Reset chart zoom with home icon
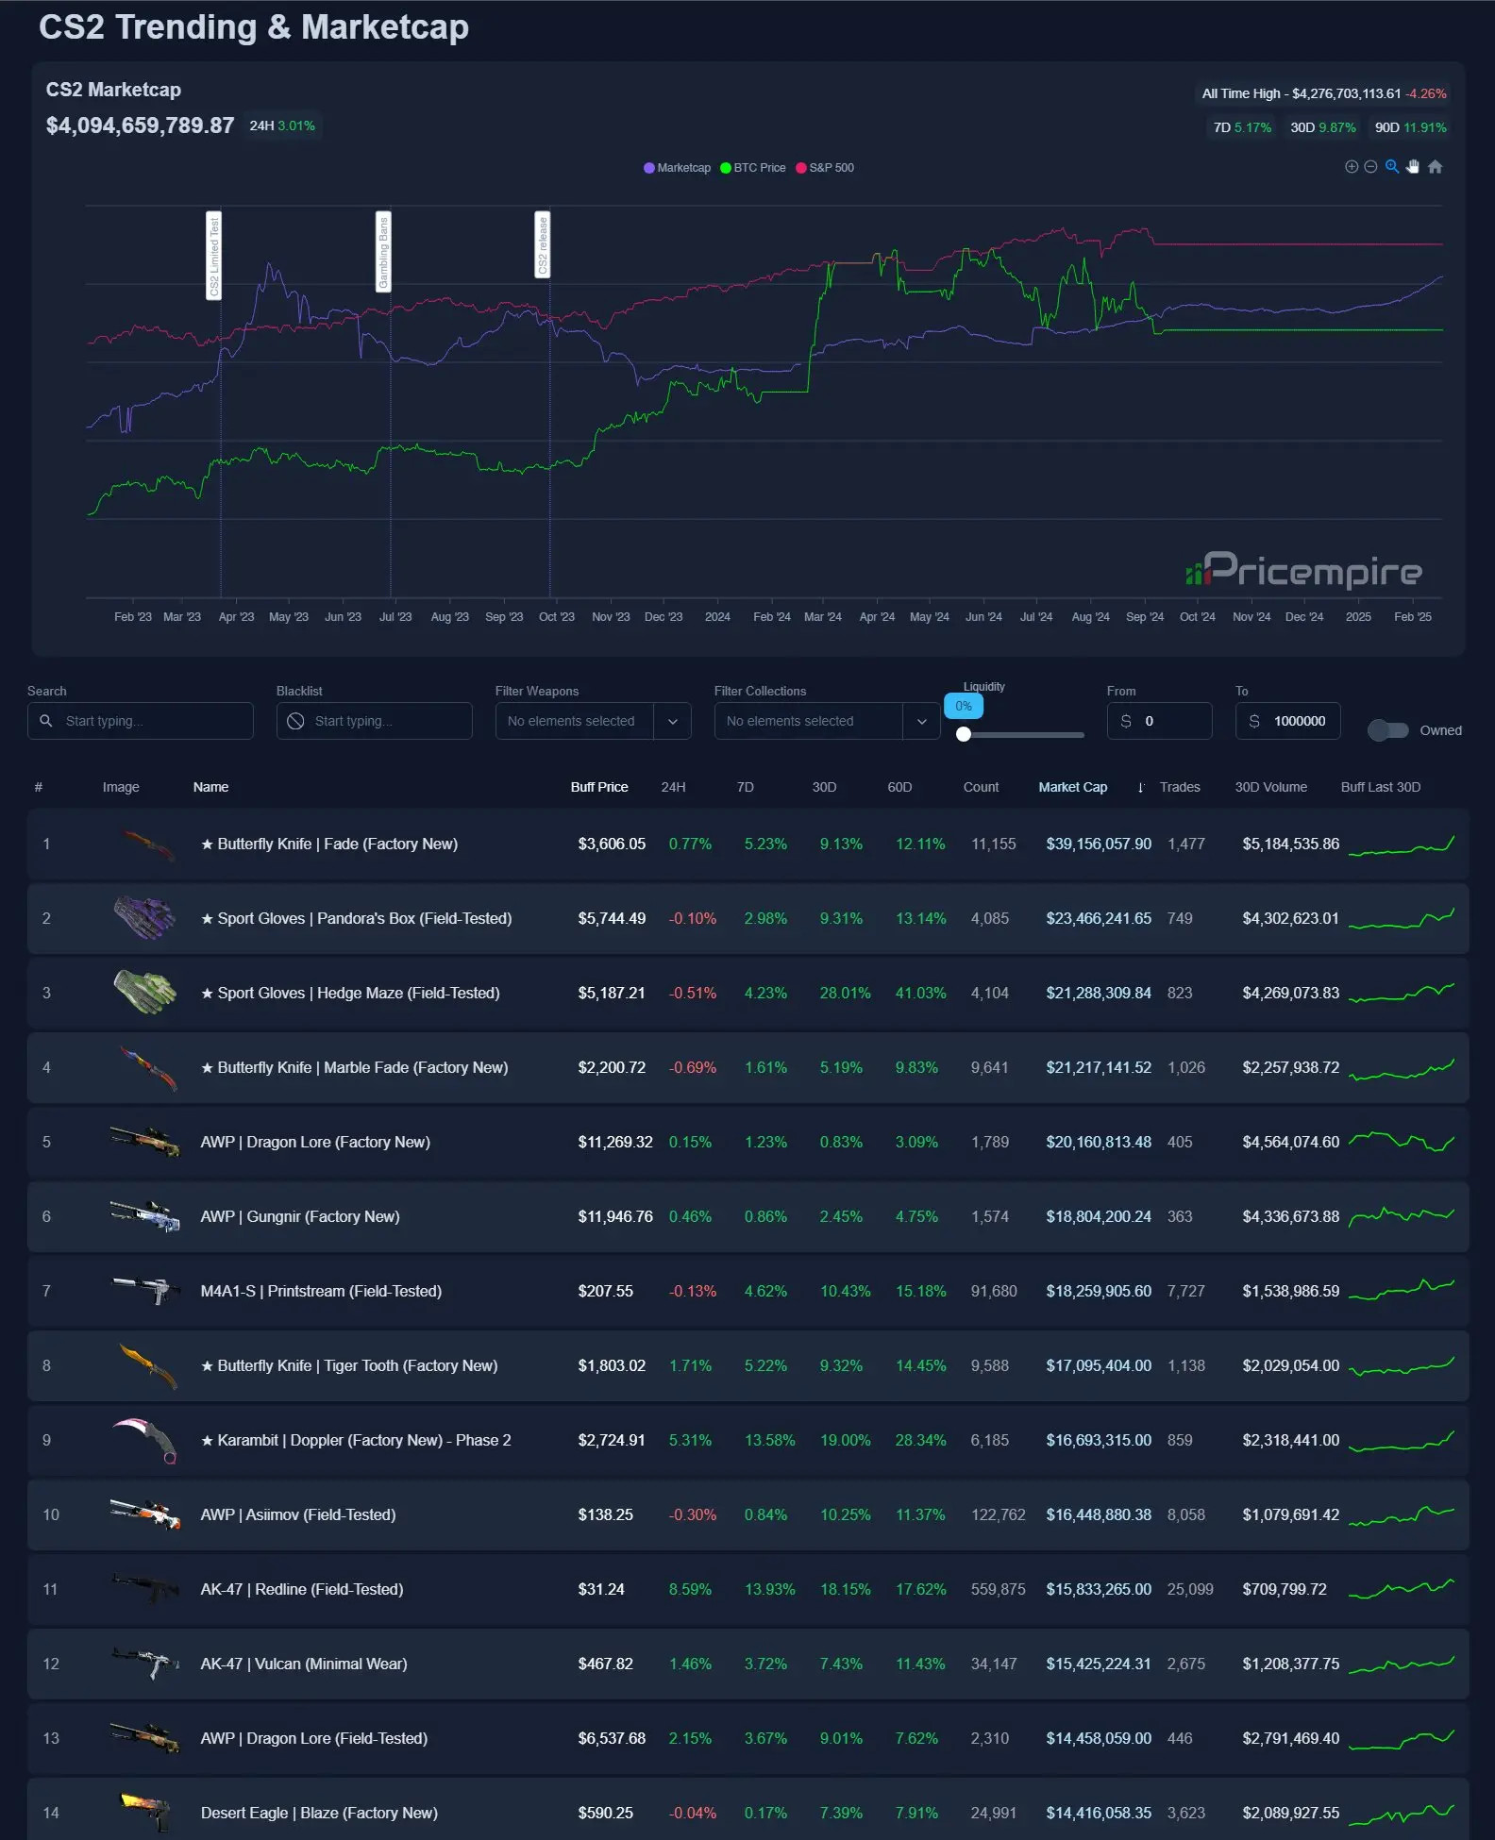Screen dimensions: 1495x1840 coord(1435,167)
